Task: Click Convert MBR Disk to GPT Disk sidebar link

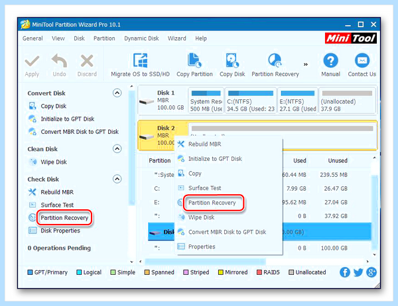Action: [x=80, y=132]
